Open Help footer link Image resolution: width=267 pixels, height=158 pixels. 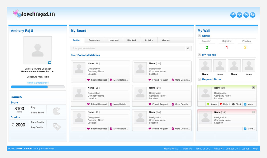(x=255, y=149)
